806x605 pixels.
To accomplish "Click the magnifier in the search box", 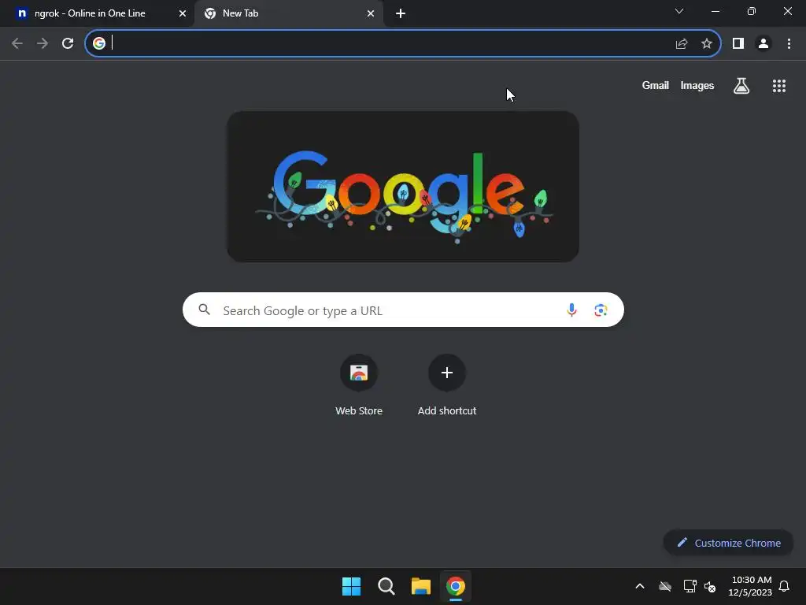I will point(205,310).
